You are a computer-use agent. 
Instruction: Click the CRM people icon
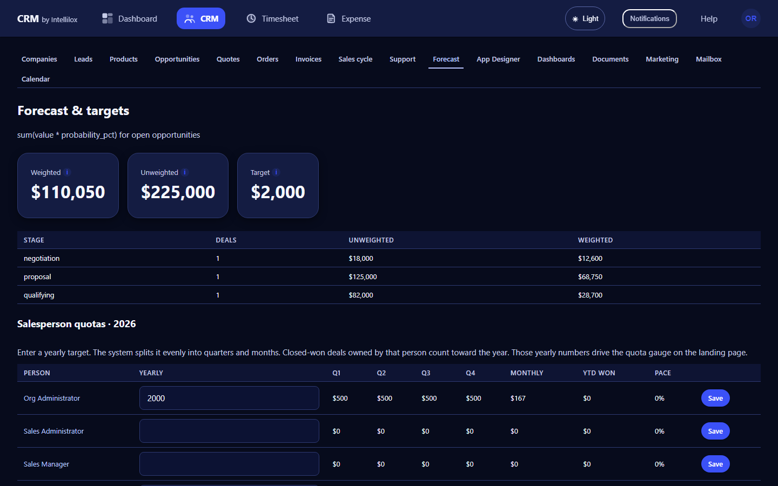(x=190, y=18)
